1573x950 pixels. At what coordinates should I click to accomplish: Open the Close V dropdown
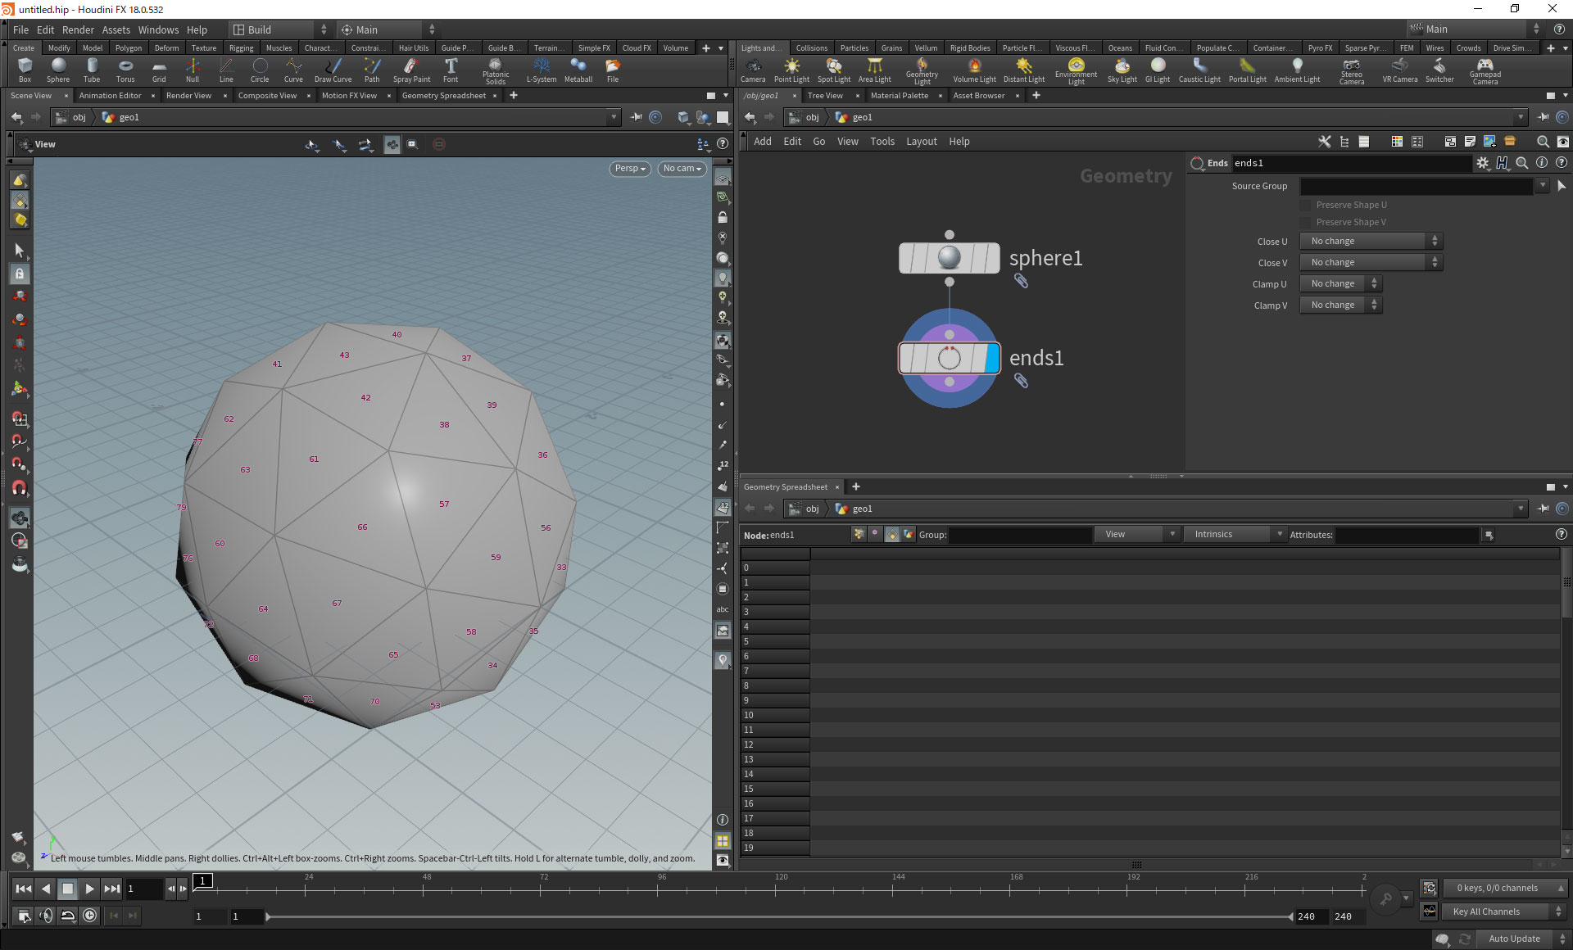(x=1371, y=262)
